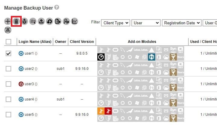
Task: Click the upload arrow icon in toolbar
Action: pyautogui.click(x=41, y=21)
